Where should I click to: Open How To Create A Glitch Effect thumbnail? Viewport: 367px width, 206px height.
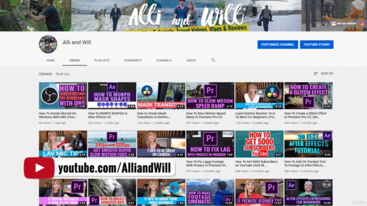pos(309,96)
